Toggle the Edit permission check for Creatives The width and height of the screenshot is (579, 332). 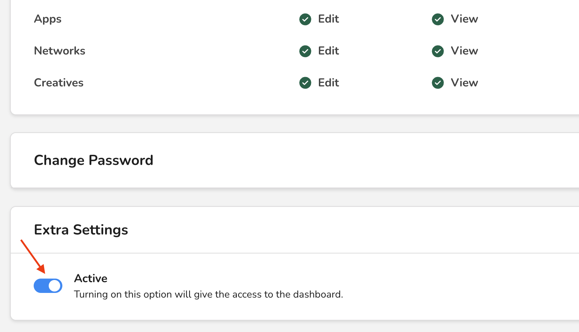305,83
